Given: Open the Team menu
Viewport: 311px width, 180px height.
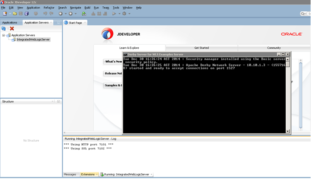Looking at the screenshot, I should pyautogui.click(x=106, y=8).
